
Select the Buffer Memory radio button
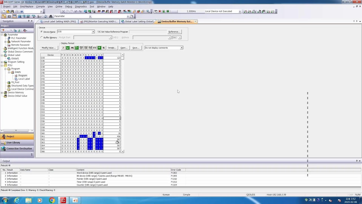tap(42, 37)
